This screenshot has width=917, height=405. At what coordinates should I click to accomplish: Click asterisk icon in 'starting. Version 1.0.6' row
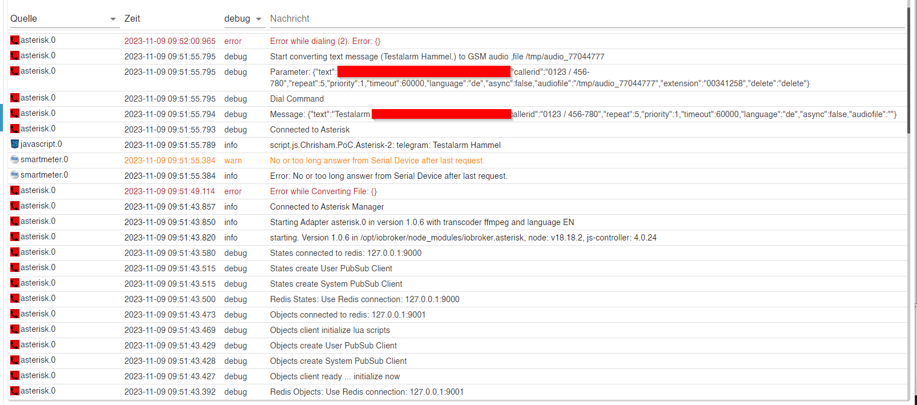tap(15, 236)
